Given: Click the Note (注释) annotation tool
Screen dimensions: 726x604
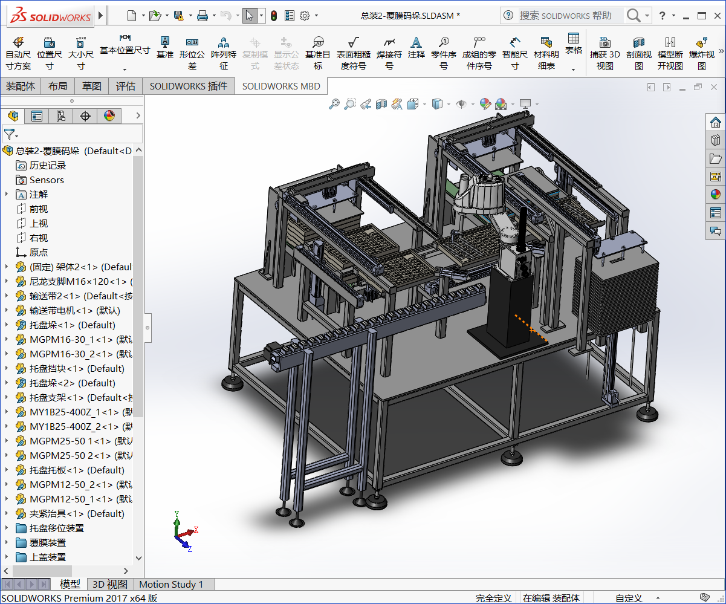Looking at the screenshot, I should tap(416, 47).
